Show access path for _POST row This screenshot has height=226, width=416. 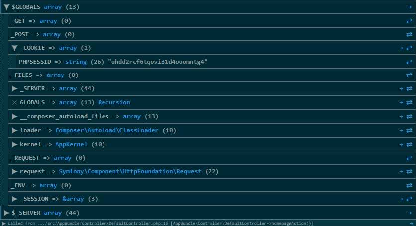[x=409, y=34]
